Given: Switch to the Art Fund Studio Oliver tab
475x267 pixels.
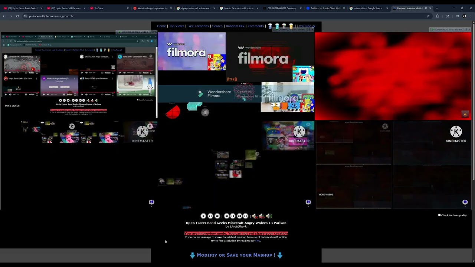Looking at the screenshot, I should tap(325, 8).
